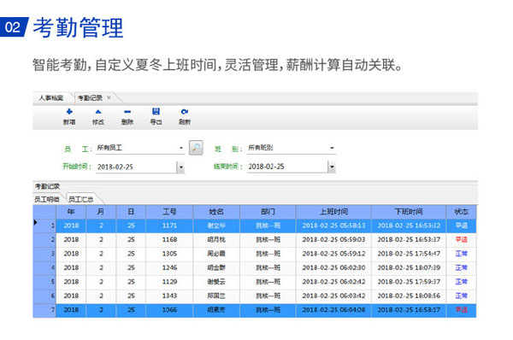This screenshot has width=513, height=340.
Task: Click the 正常 status in row 3
Action: pyautogui.click(x=462, y=254)
